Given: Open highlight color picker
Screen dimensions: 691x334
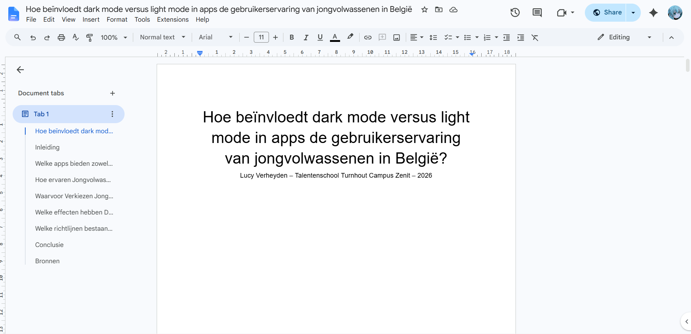Looking at the screenshot, I should point(350,37).
